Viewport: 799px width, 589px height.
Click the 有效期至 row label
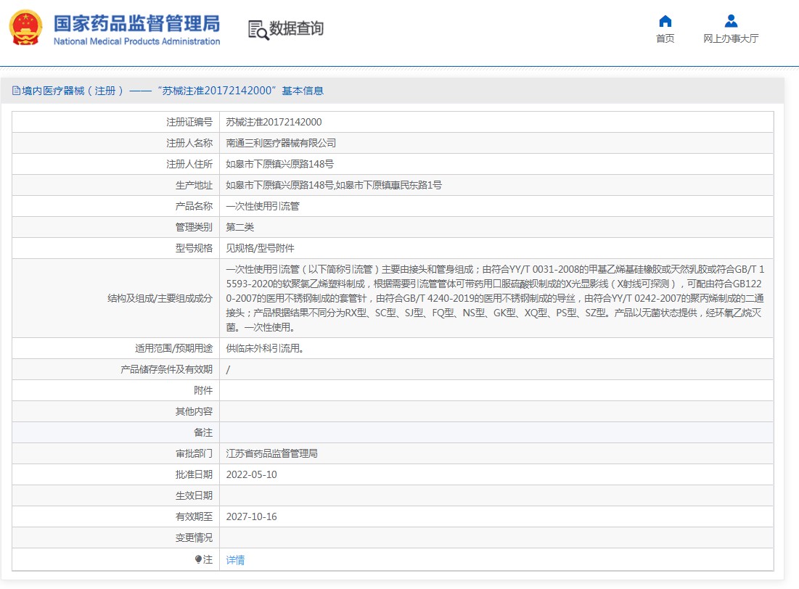click(194, 516)
